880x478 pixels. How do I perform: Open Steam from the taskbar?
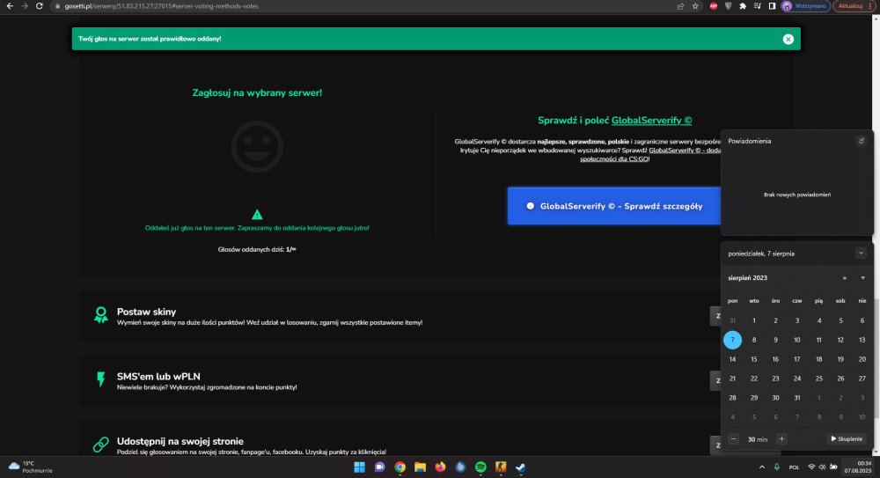[521, 467]
